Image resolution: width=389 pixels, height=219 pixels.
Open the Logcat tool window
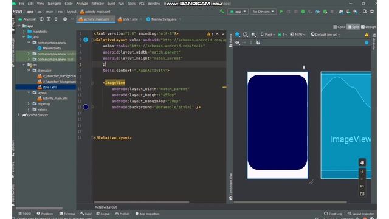pyautogui.click(x=103, y=214)
